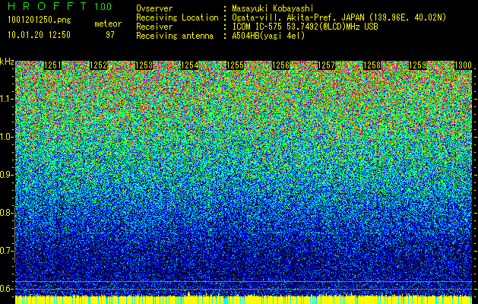Select antenna text A504HB(yagi 4el)

268,36
